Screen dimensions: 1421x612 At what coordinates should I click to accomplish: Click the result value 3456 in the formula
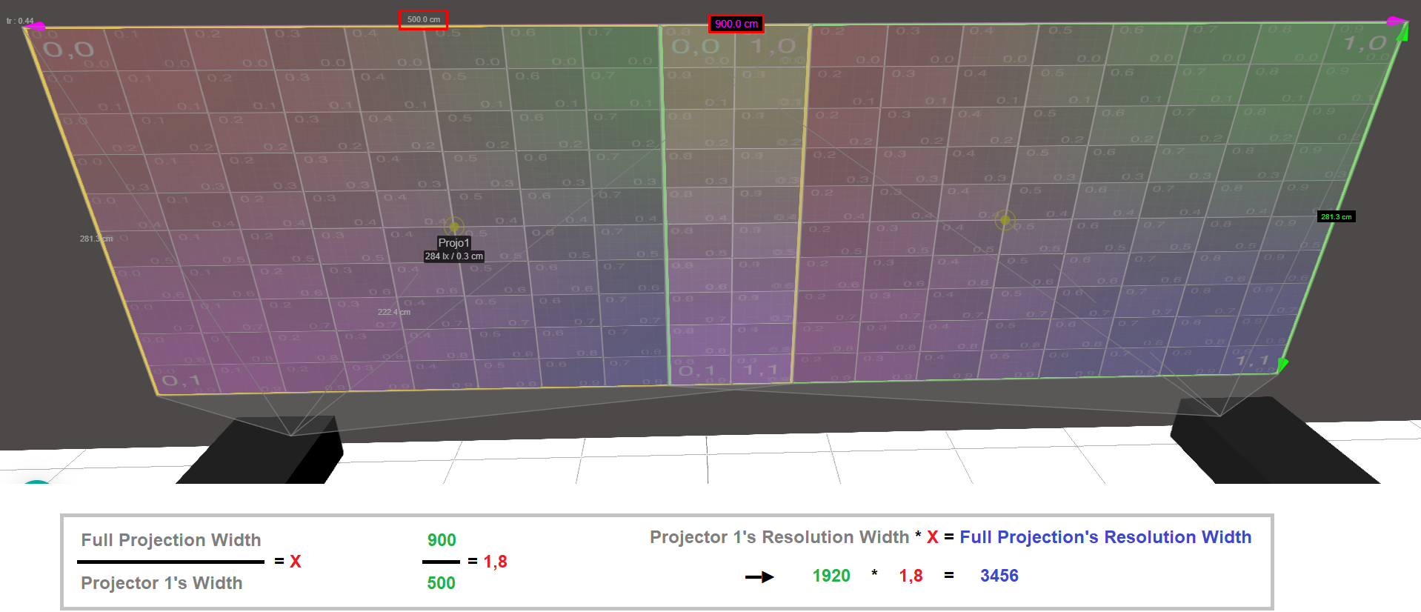point(999,576)
